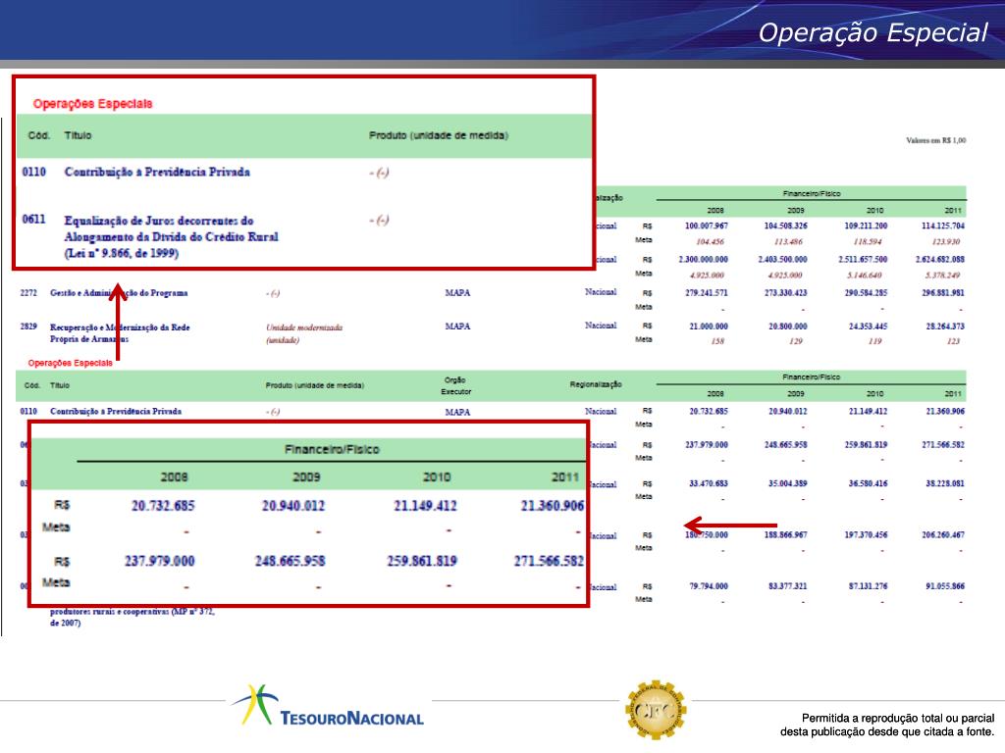Screen dimensions: 1005x753
Task: Click value "79.794.000"
Action: tap(709, 586)
